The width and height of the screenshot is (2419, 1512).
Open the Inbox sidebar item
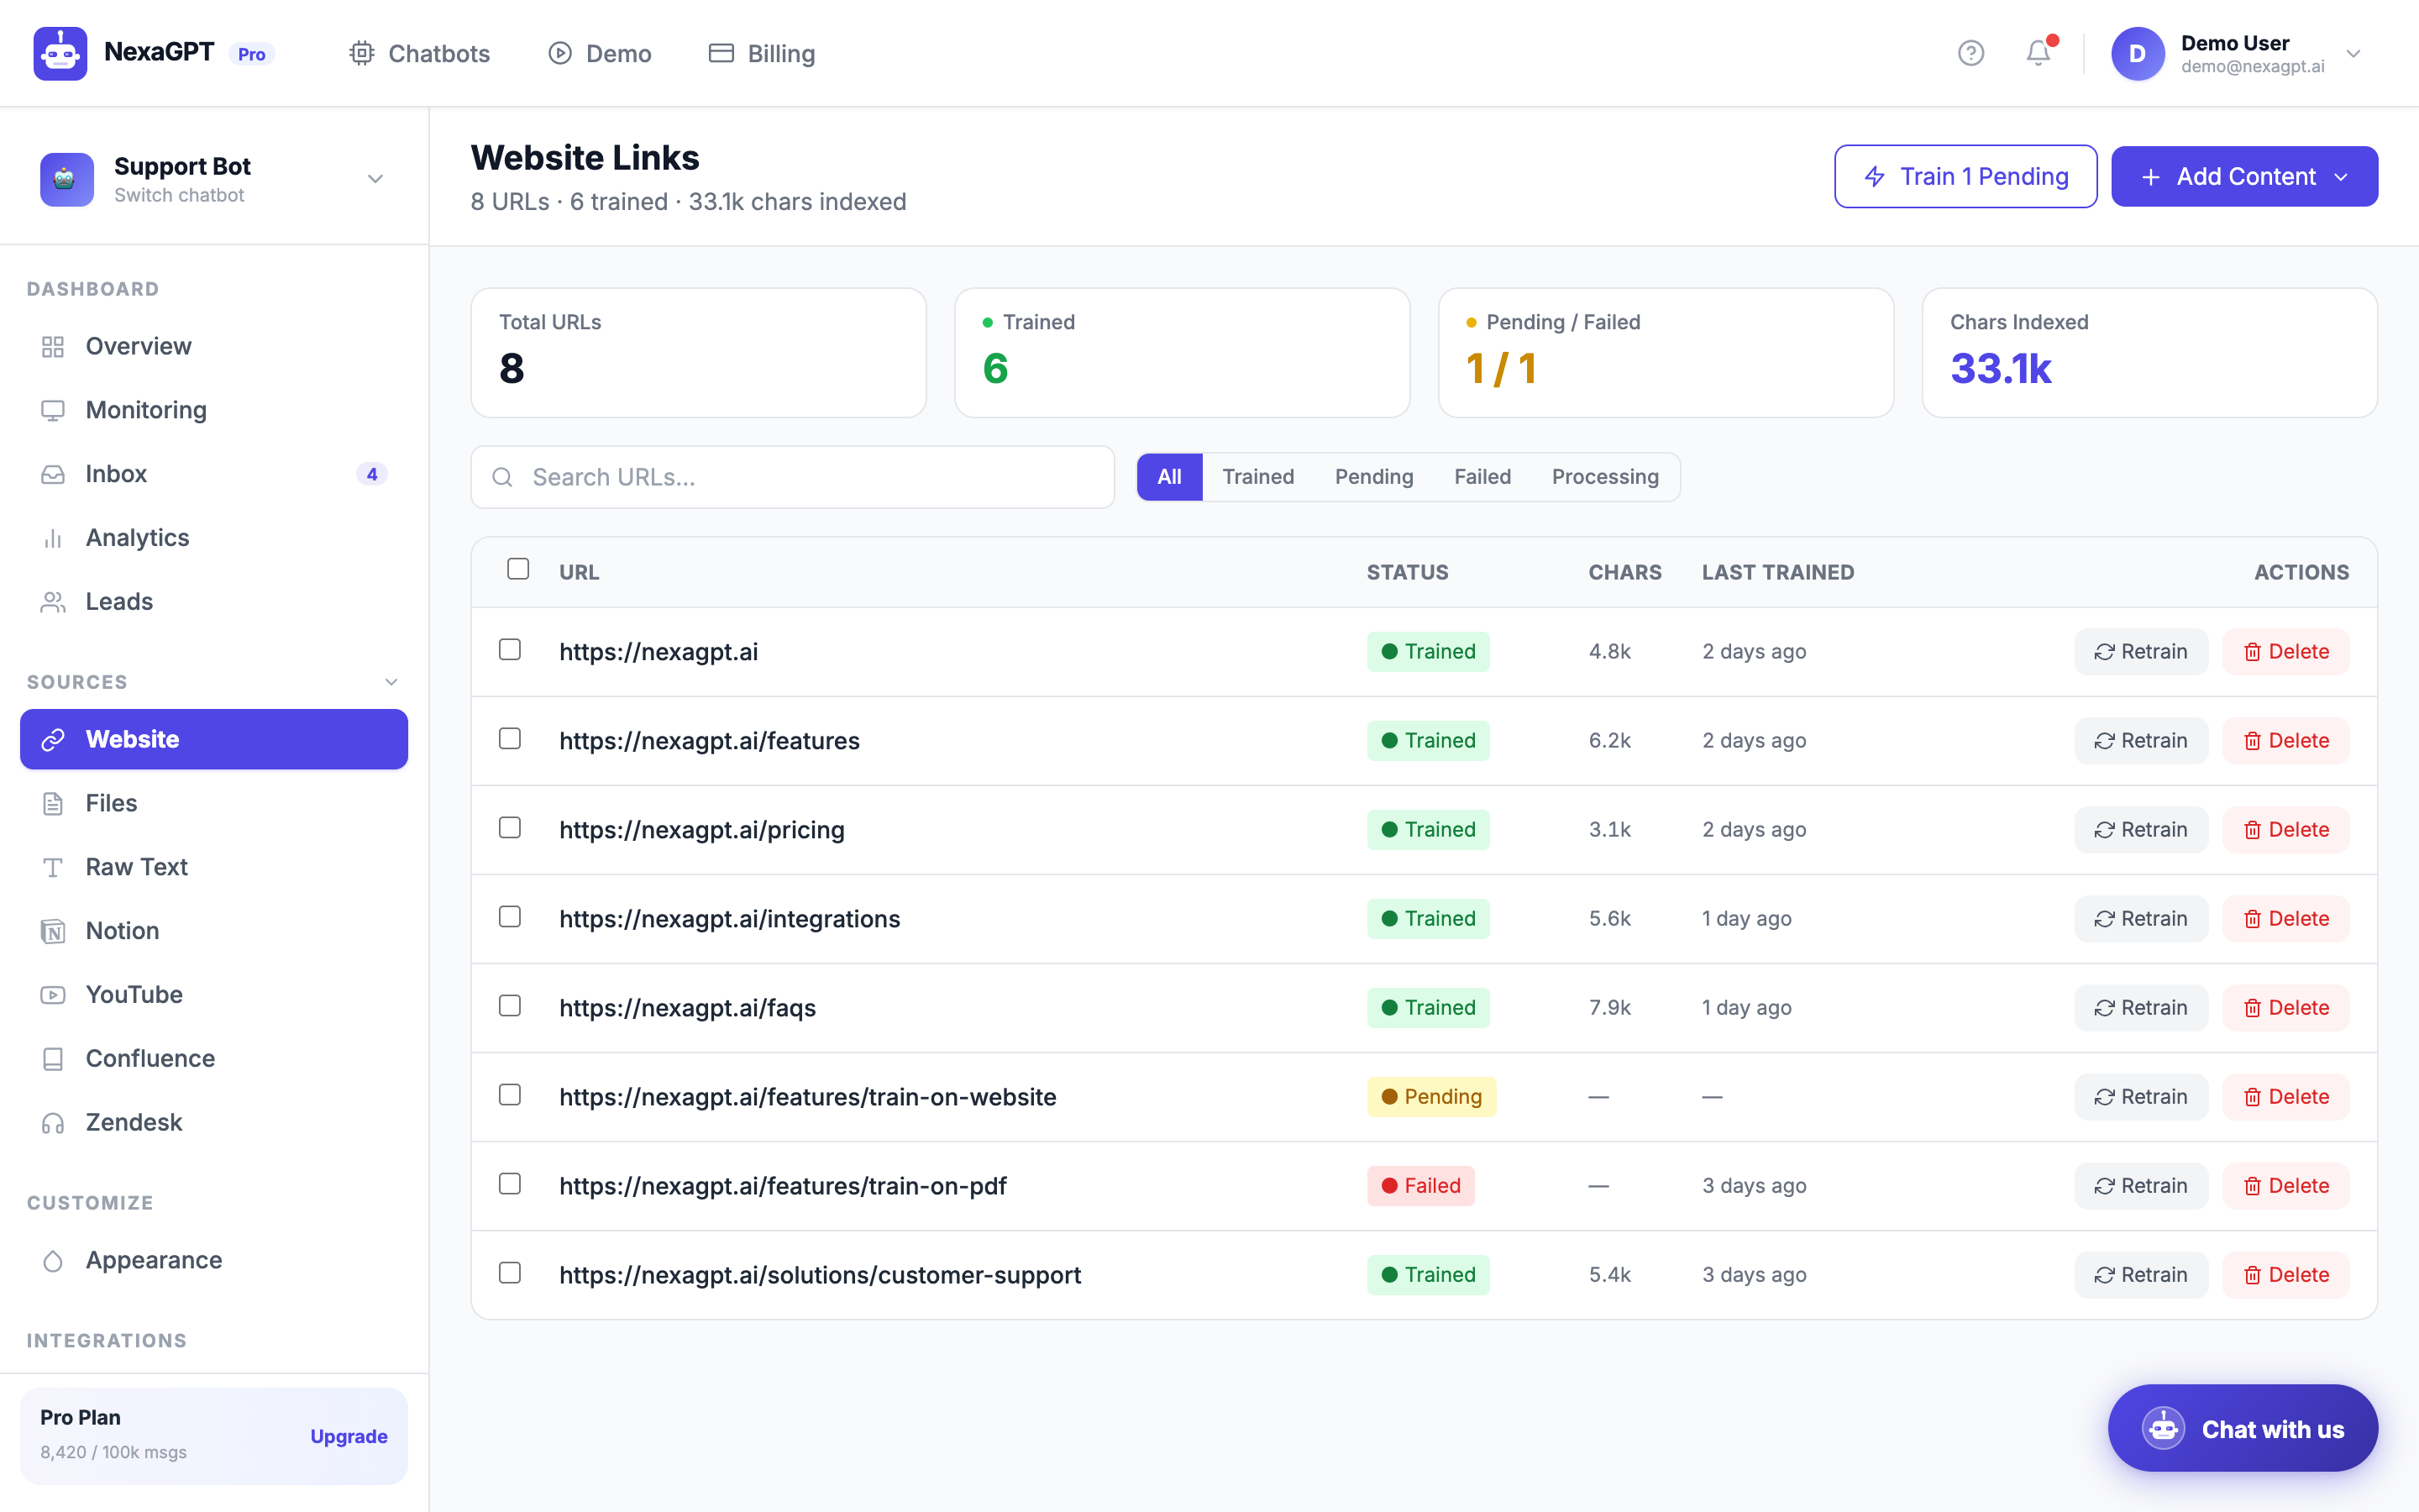[x=214, y=474]
